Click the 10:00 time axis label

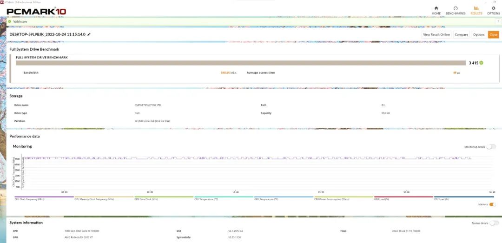[150, 192]
